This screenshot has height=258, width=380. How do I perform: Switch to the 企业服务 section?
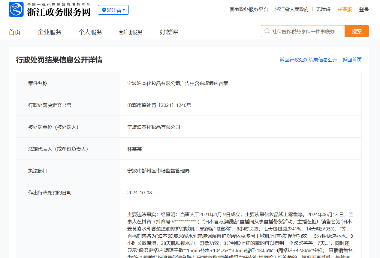pos(49,32)
